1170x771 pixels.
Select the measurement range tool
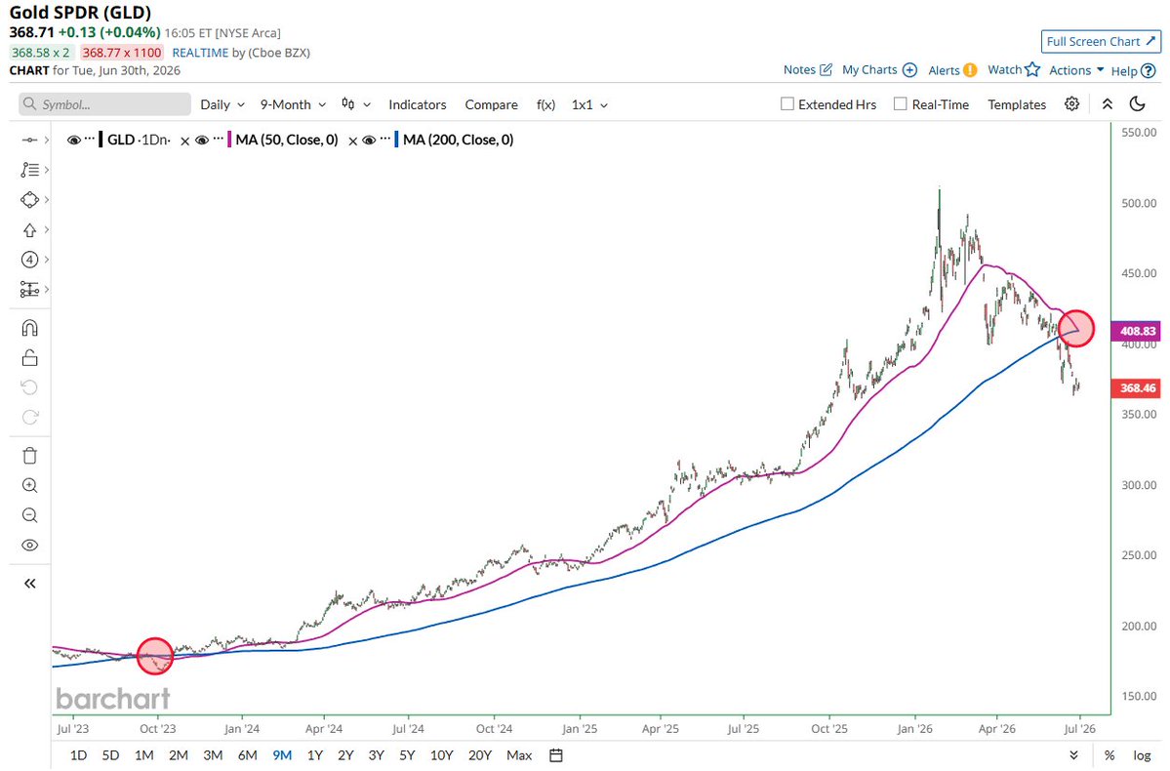tap(29, 289)
